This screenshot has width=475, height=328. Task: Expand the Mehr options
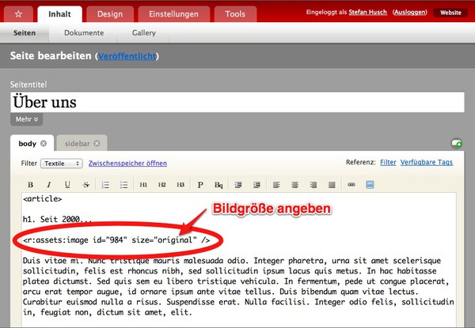click(x=27, y=119)
